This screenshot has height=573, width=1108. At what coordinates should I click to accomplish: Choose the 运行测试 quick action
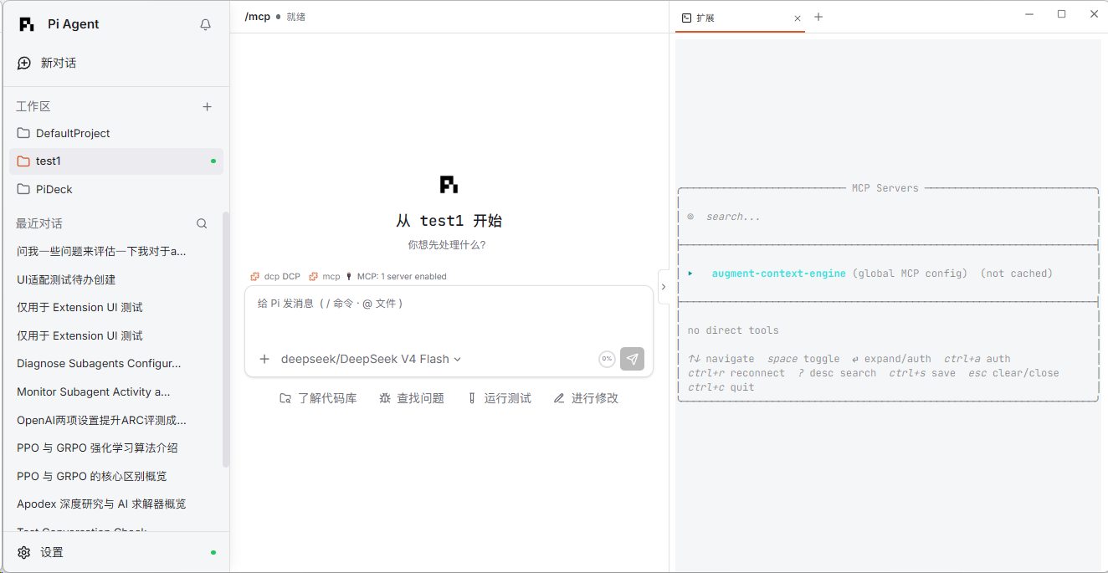coord(500,398)
